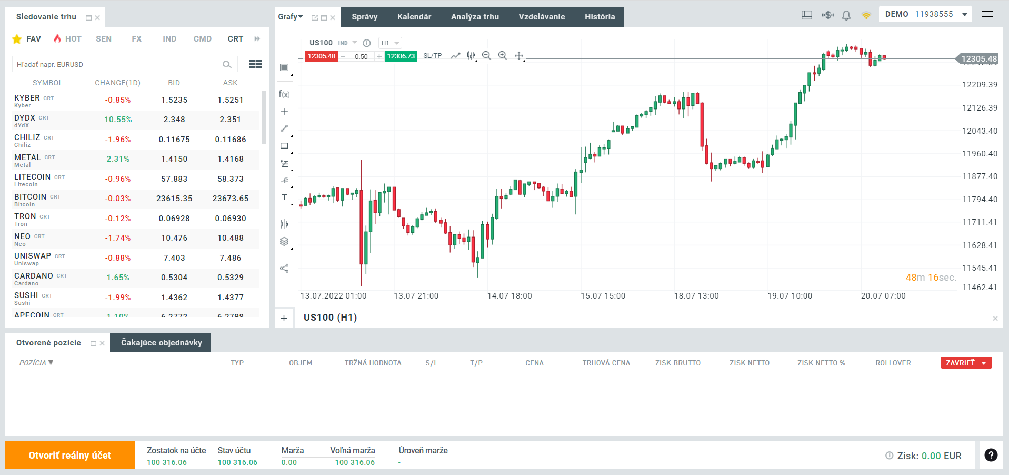Viewport: 1009px width, 475px height.
Task: Open the Grafy dropdown menu
Action: click(290, 16)
